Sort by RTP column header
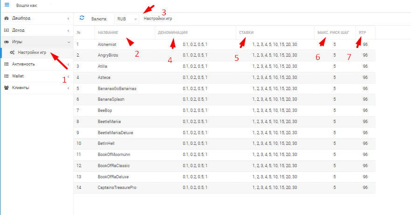Image resolution: width=411 pixels, height=215 pixels. click(x=363, y=33)
